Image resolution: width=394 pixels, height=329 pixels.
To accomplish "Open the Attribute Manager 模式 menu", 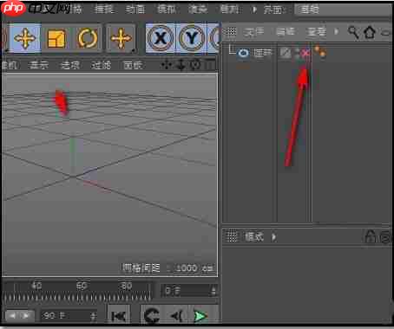I will pyautogui.click(x=254, y=237).
